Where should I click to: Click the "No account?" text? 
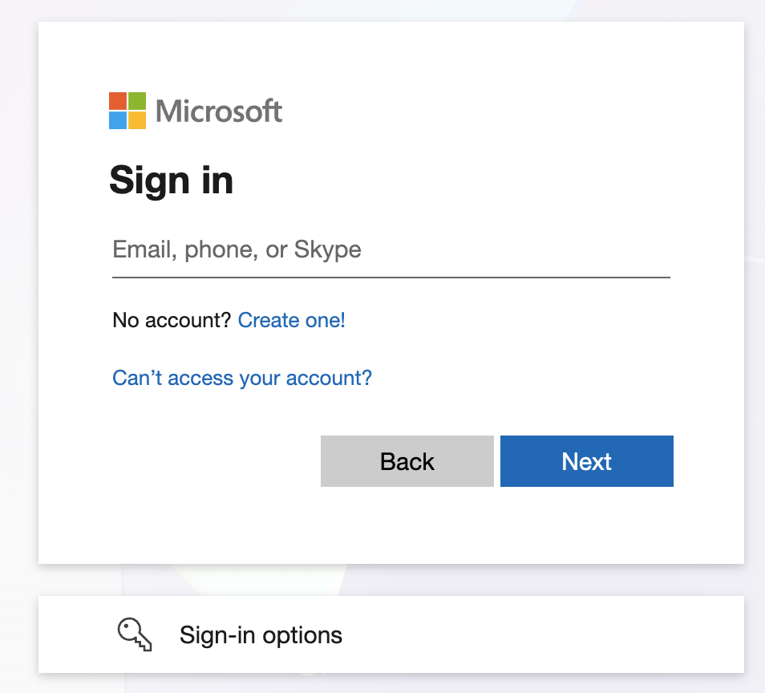point(172,321)
